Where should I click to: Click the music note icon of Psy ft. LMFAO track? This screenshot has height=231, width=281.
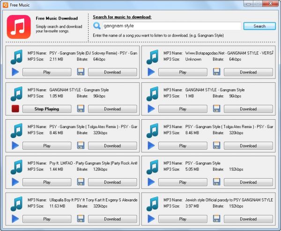[x=16, y=167]
